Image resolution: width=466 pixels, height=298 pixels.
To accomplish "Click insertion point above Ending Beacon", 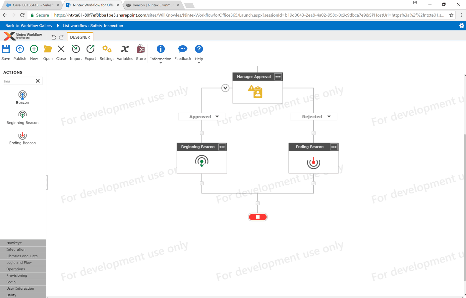I will (x=314, y=133).
